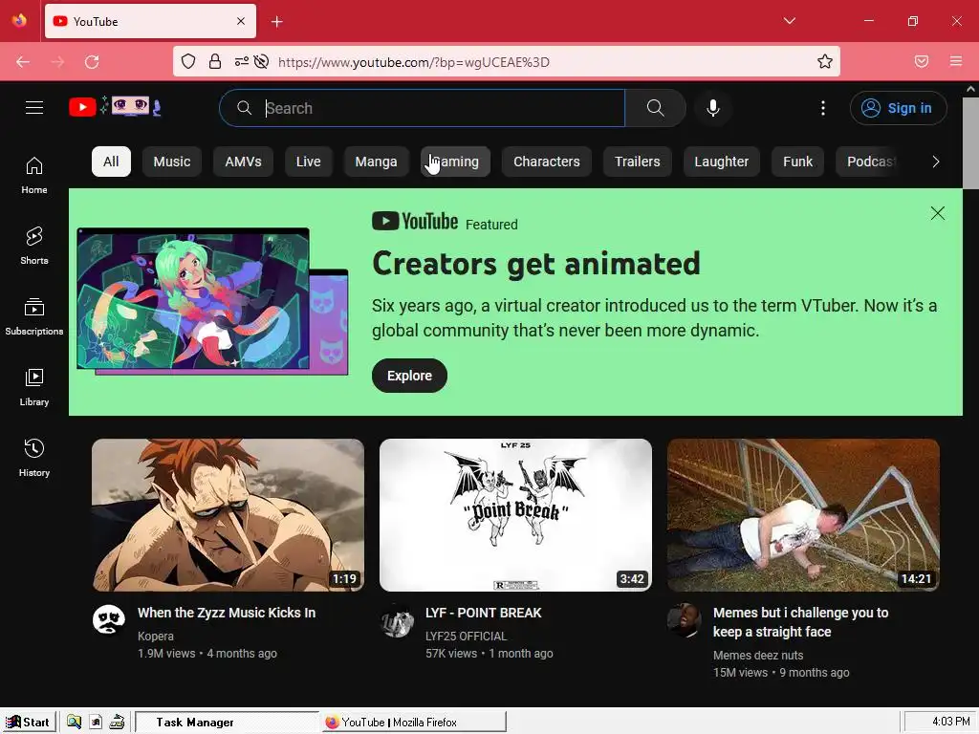Open the YouTube hamburger guide menu
This screenshot has height=734, width=979.
pyautogui.click(x=34, y=108)
